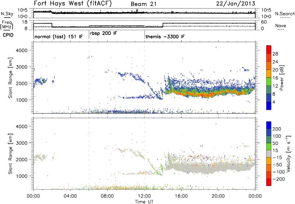
Task: Click power colorbar tick value 4
Action: [x=274, y=102]
